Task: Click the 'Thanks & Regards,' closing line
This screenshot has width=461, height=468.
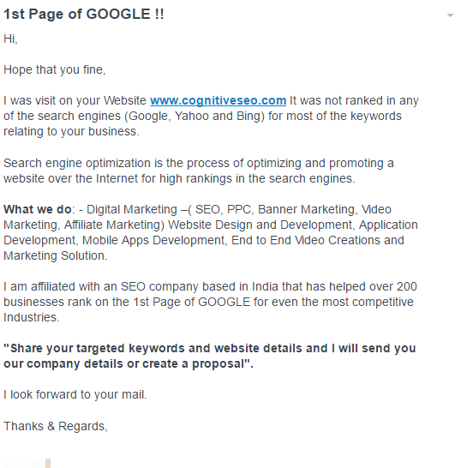Action: pos(56,426)
